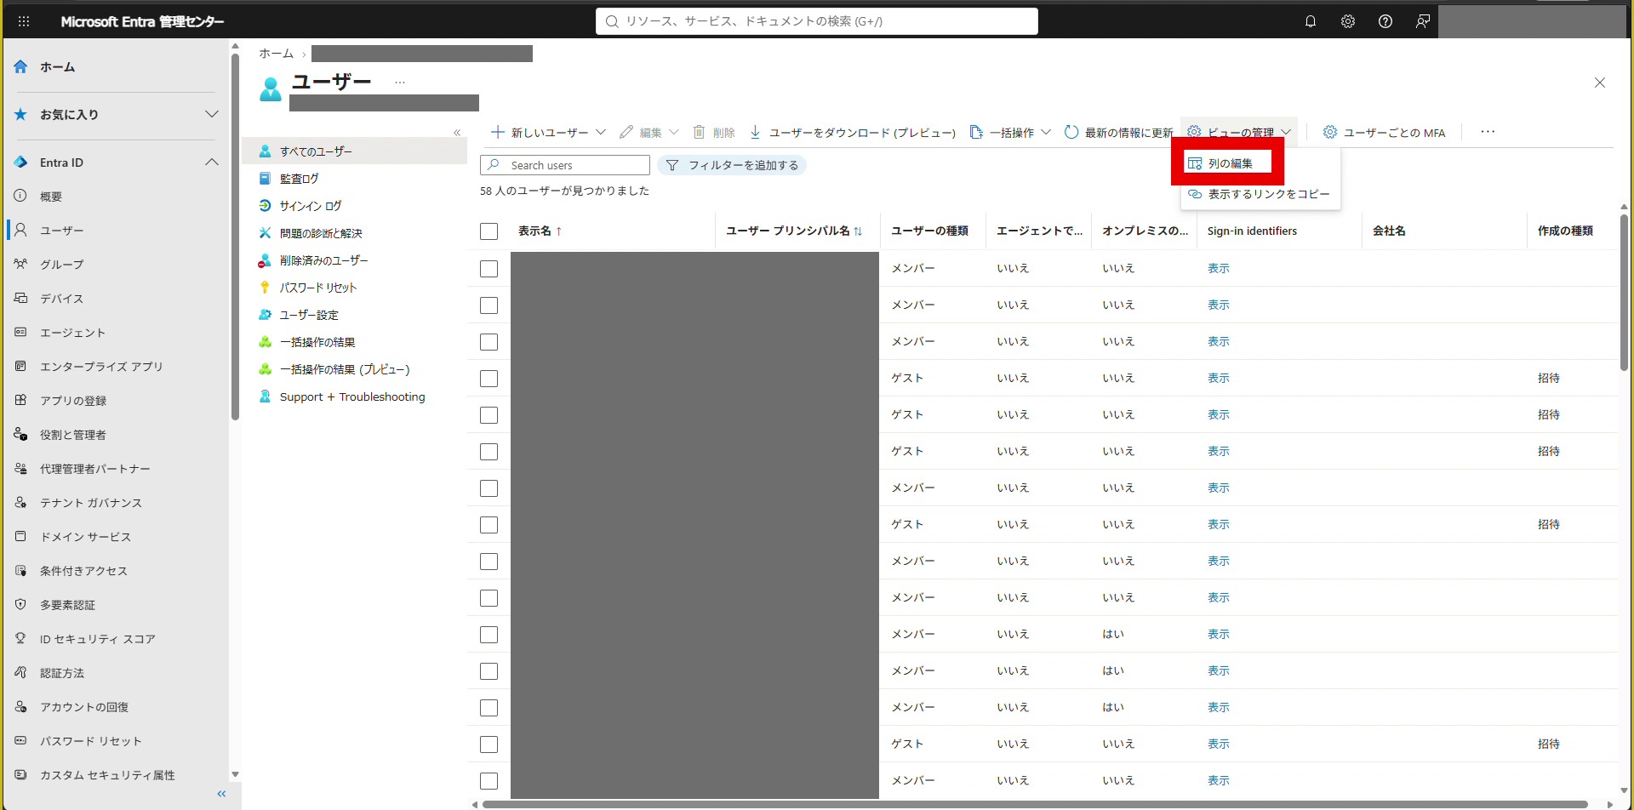The image size is (1634, 810).
Task: Click ユーザーをダウンロード (プレビュー) button
Action: pos(852,132)
